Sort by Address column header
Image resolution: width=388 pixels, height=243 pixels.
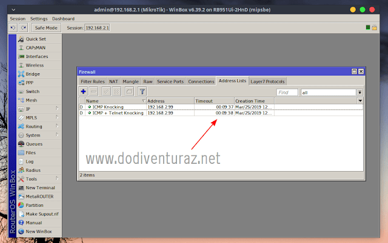point(170,101)
